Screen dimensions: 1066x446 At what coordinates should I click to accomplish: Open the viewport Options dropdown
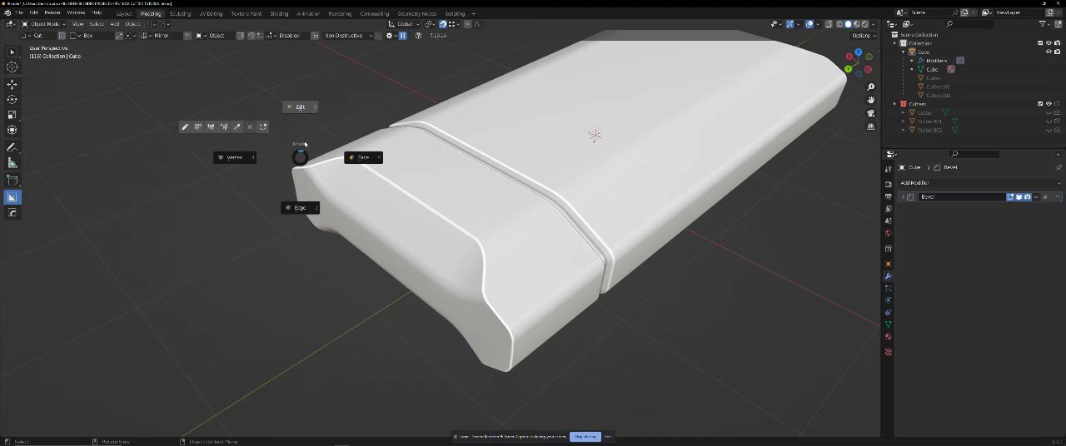[863, 36]
